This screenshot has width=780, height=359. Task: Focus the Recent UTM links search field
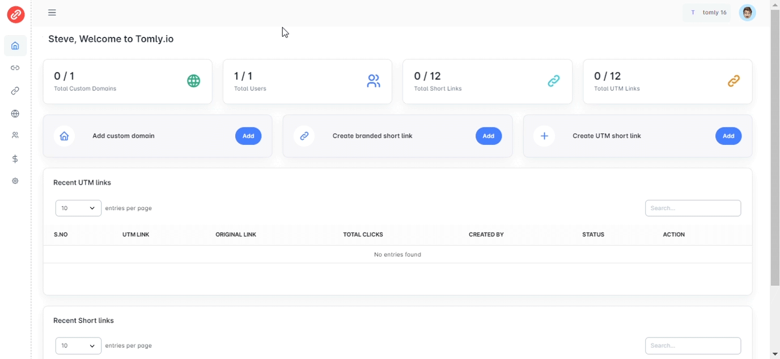click(x=693, y=208)
